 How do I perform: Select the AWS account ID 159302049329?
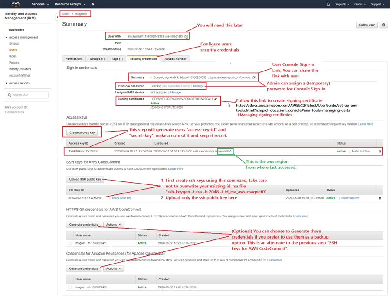click(14, 113)
